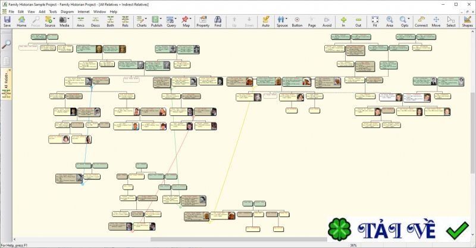The image size is (476, 248).
Task: Open the Diagram menu
Action: 67,11
